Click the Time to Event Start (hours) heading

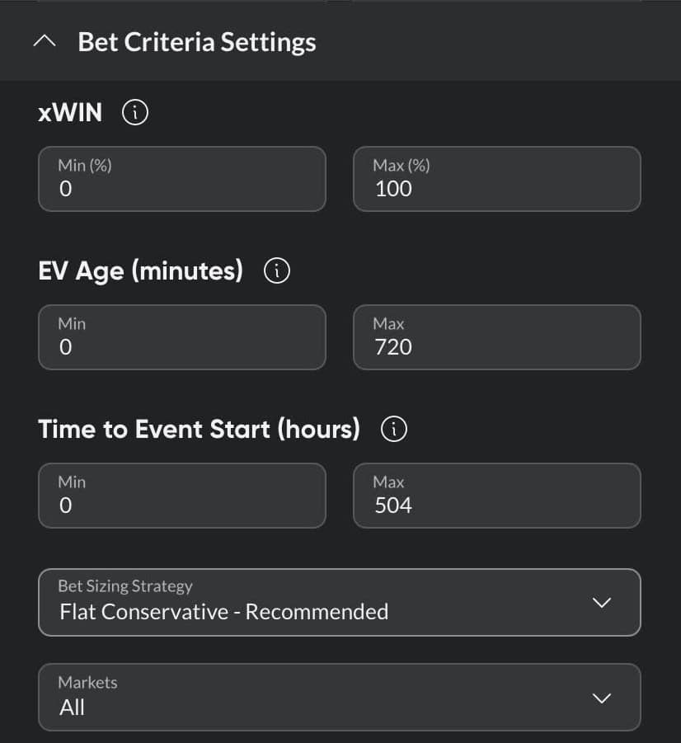coord(199,430)
